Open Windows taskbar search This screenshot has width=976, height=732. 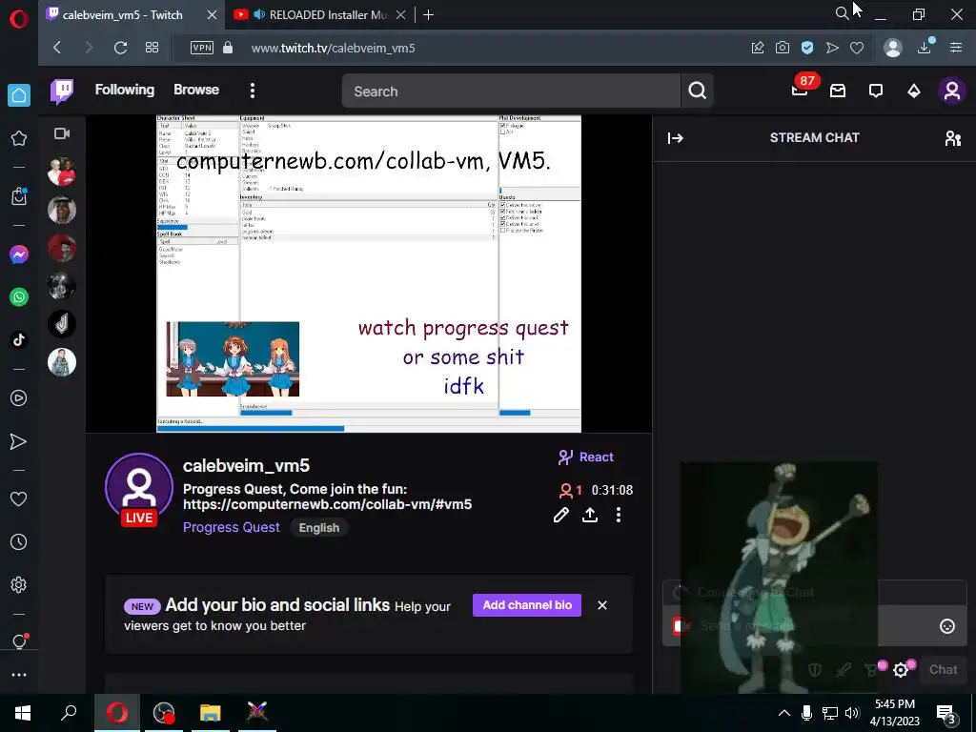pyautogui.click(x=69, y=713)
